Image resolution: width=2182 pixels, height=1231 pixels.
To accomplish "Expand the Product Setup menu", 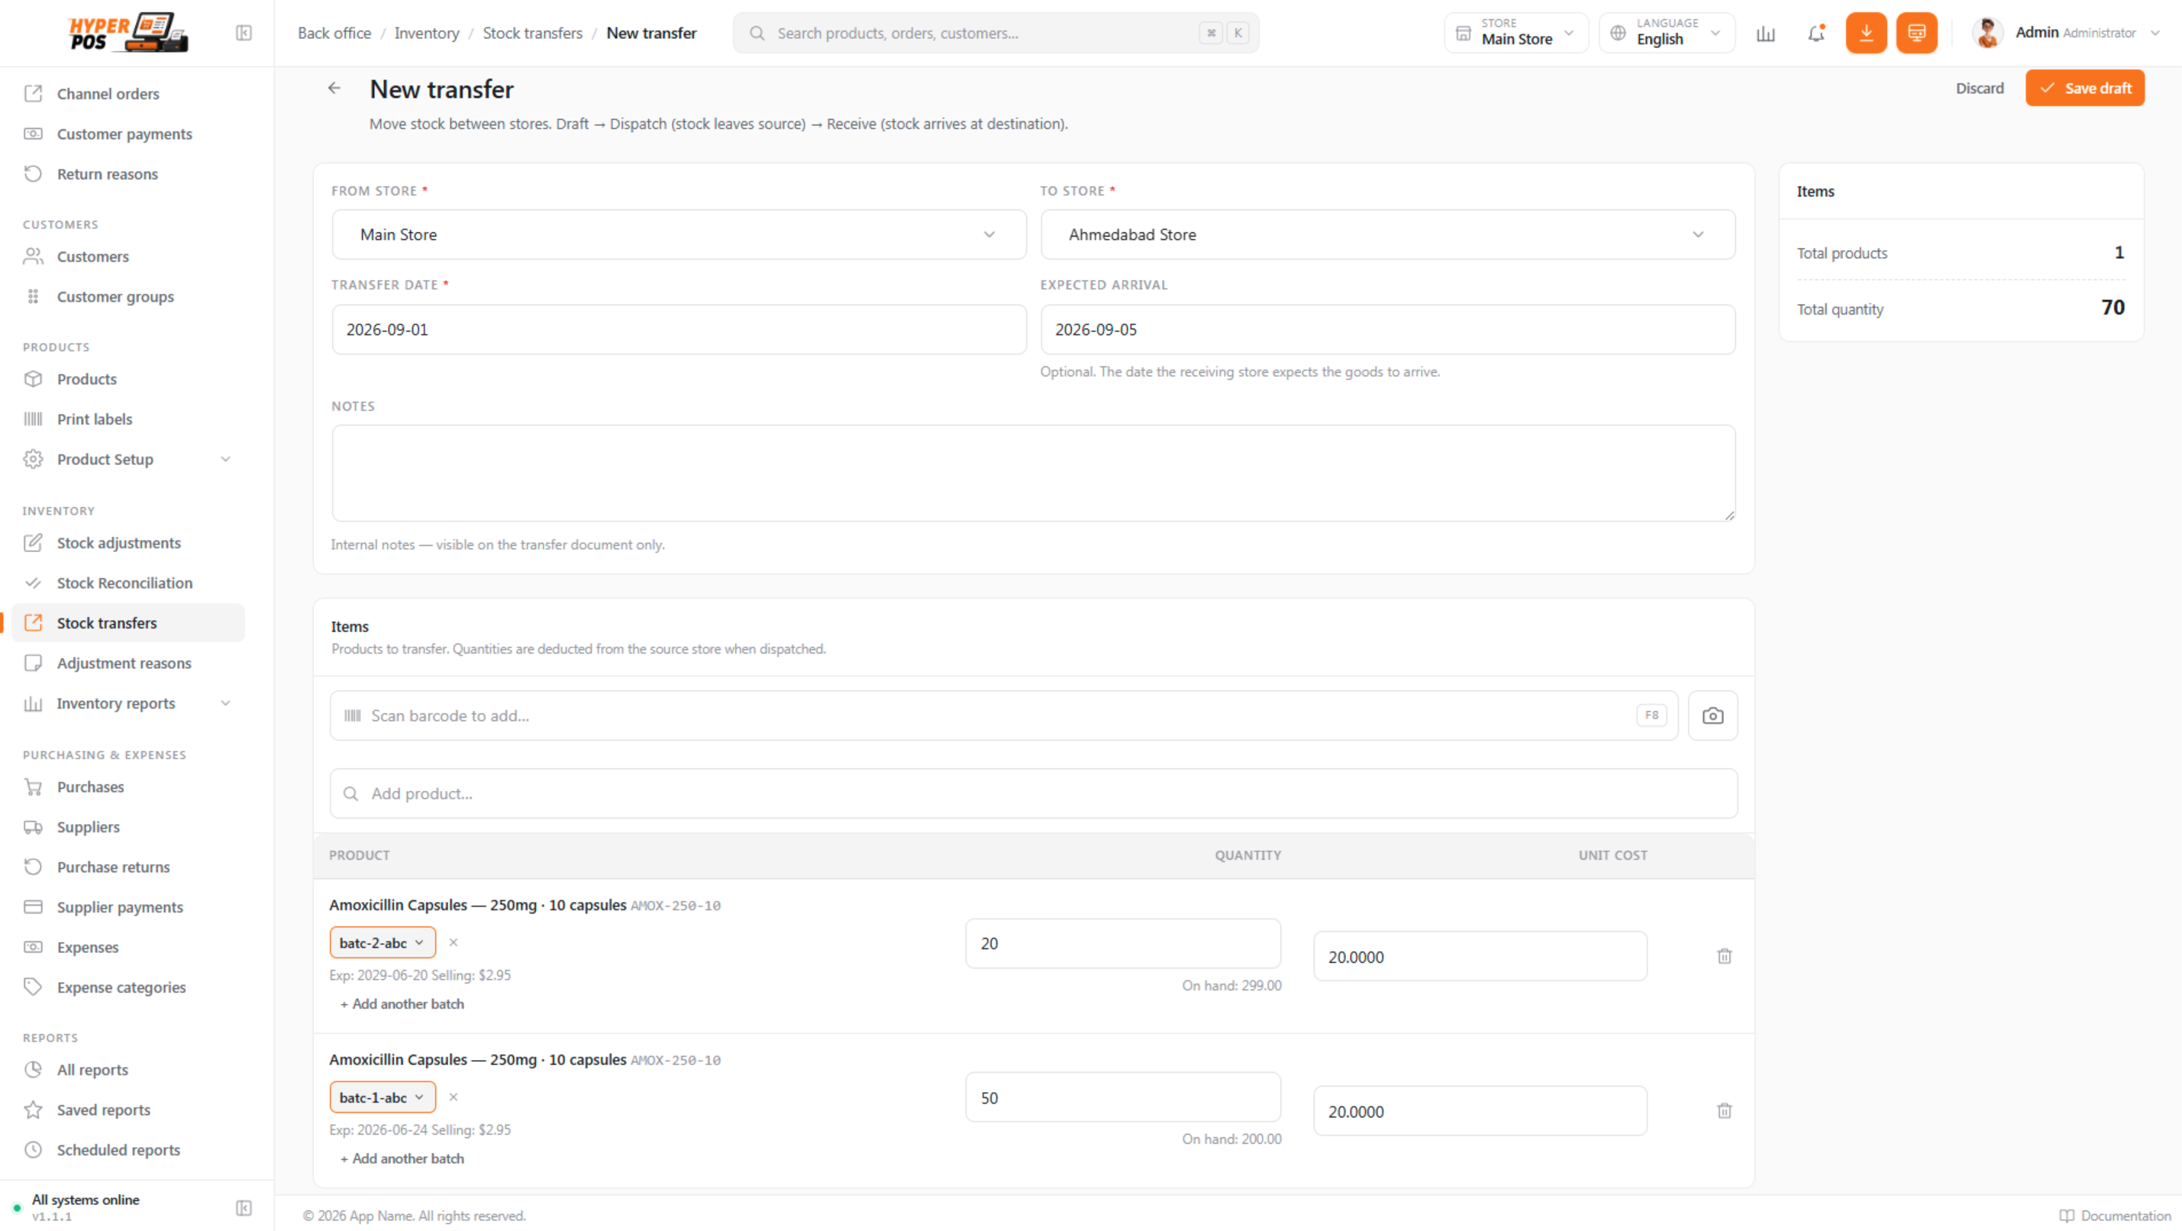I will 128,459.
